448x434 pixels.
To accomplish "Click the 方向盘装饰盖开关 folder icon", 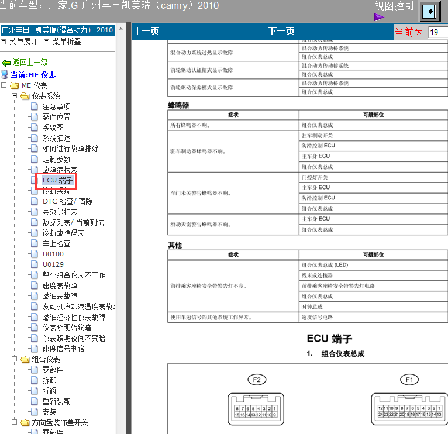I will click(25, 422).
